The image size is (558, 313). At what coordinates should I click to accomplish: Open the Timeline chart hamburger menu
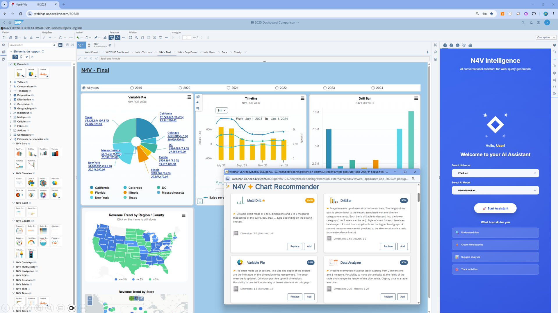click(302, 98)
